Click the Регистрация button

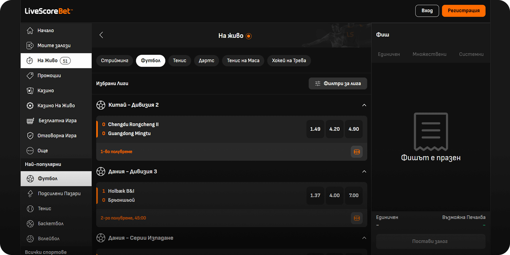coord(463,11)
